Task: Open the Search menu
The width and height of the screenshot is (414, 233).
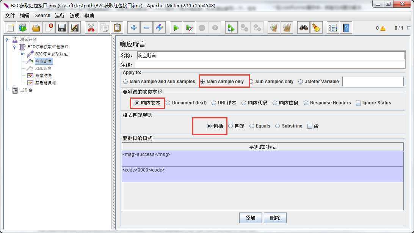Action: pos(43,16)
